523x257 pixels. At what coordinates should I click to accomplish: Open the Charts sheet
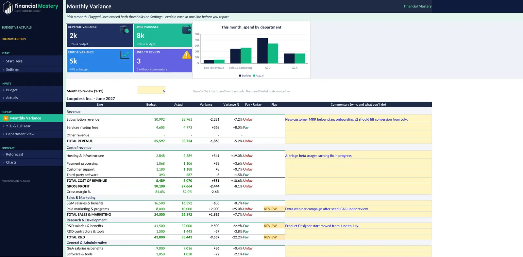pyautogui.click(x=31, y=162)
